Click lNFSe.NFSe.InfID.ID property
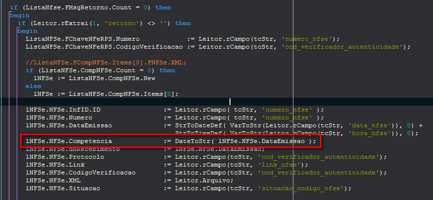This screenshot has width=433, height=200. (x=63, y=110)
